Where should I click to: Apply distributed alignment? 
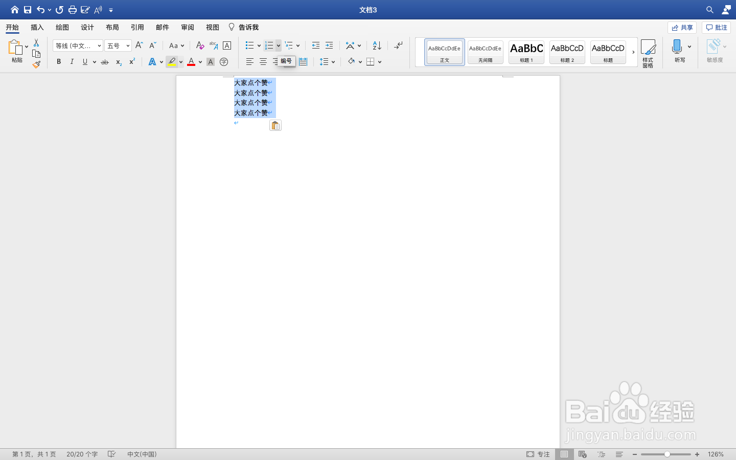point(303,62)
